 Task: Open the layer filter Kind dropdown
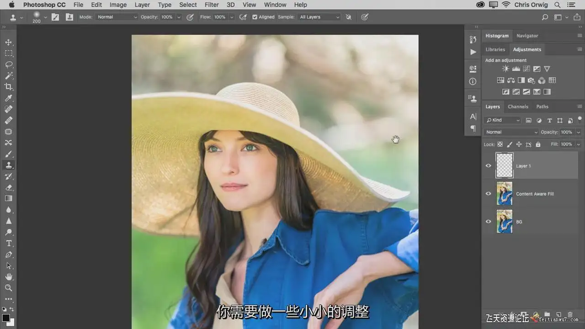tap(503, 120)
